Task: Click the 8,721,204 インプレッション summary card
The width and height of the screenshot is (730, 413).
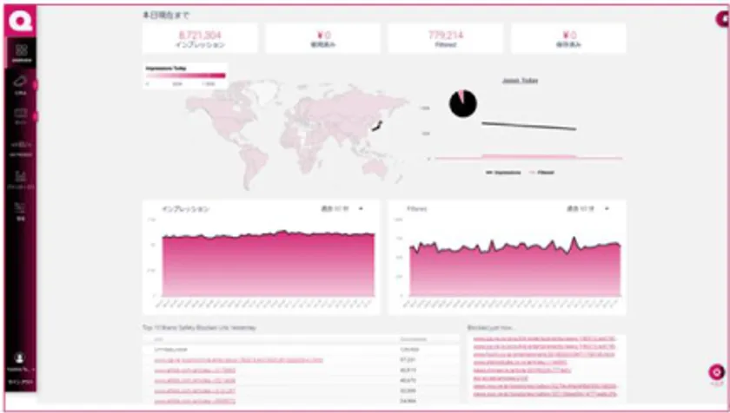Action: click(x=200, y=39)
